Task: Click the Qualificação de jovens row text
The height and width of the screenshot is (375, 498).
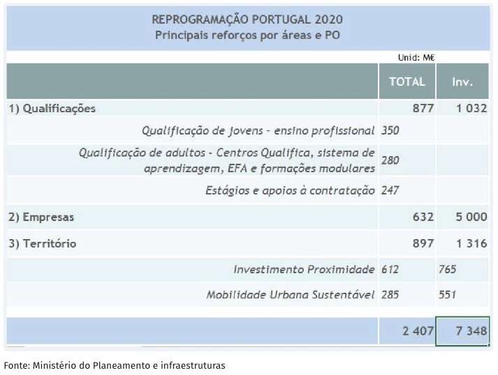Action: tap(258, 130)
